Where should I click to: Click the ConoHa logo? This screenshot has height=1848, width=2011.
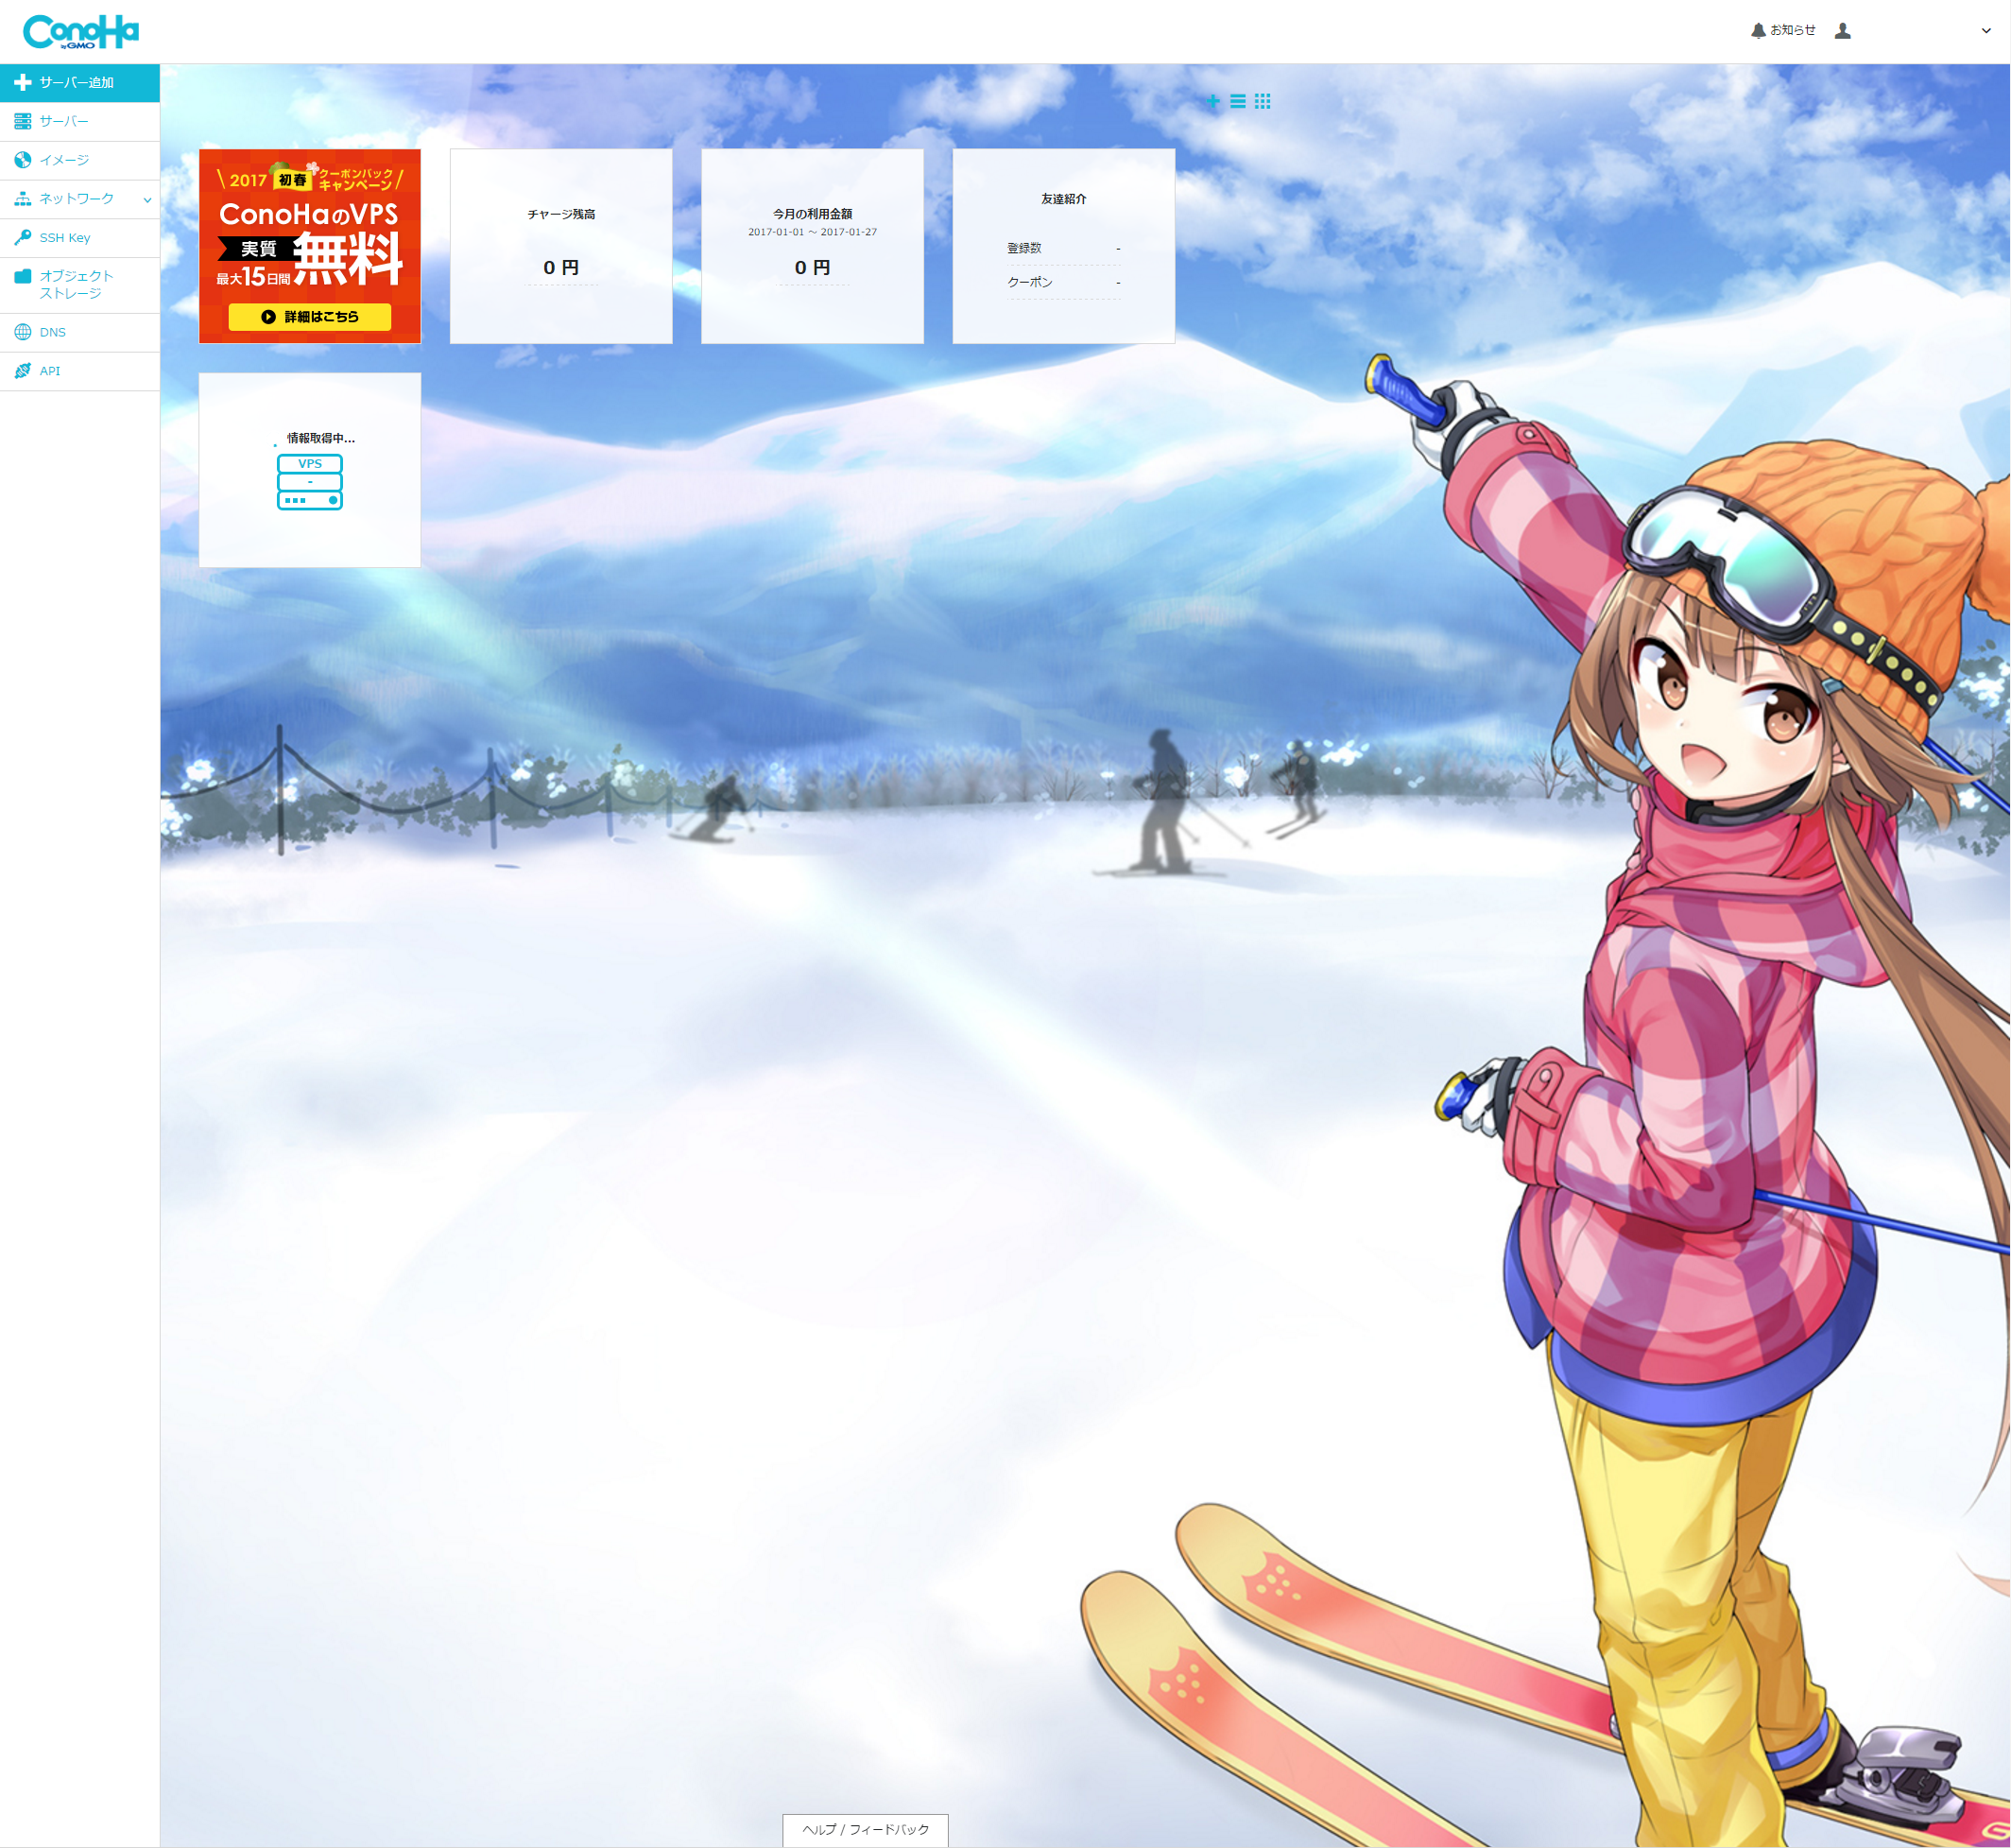81,32
